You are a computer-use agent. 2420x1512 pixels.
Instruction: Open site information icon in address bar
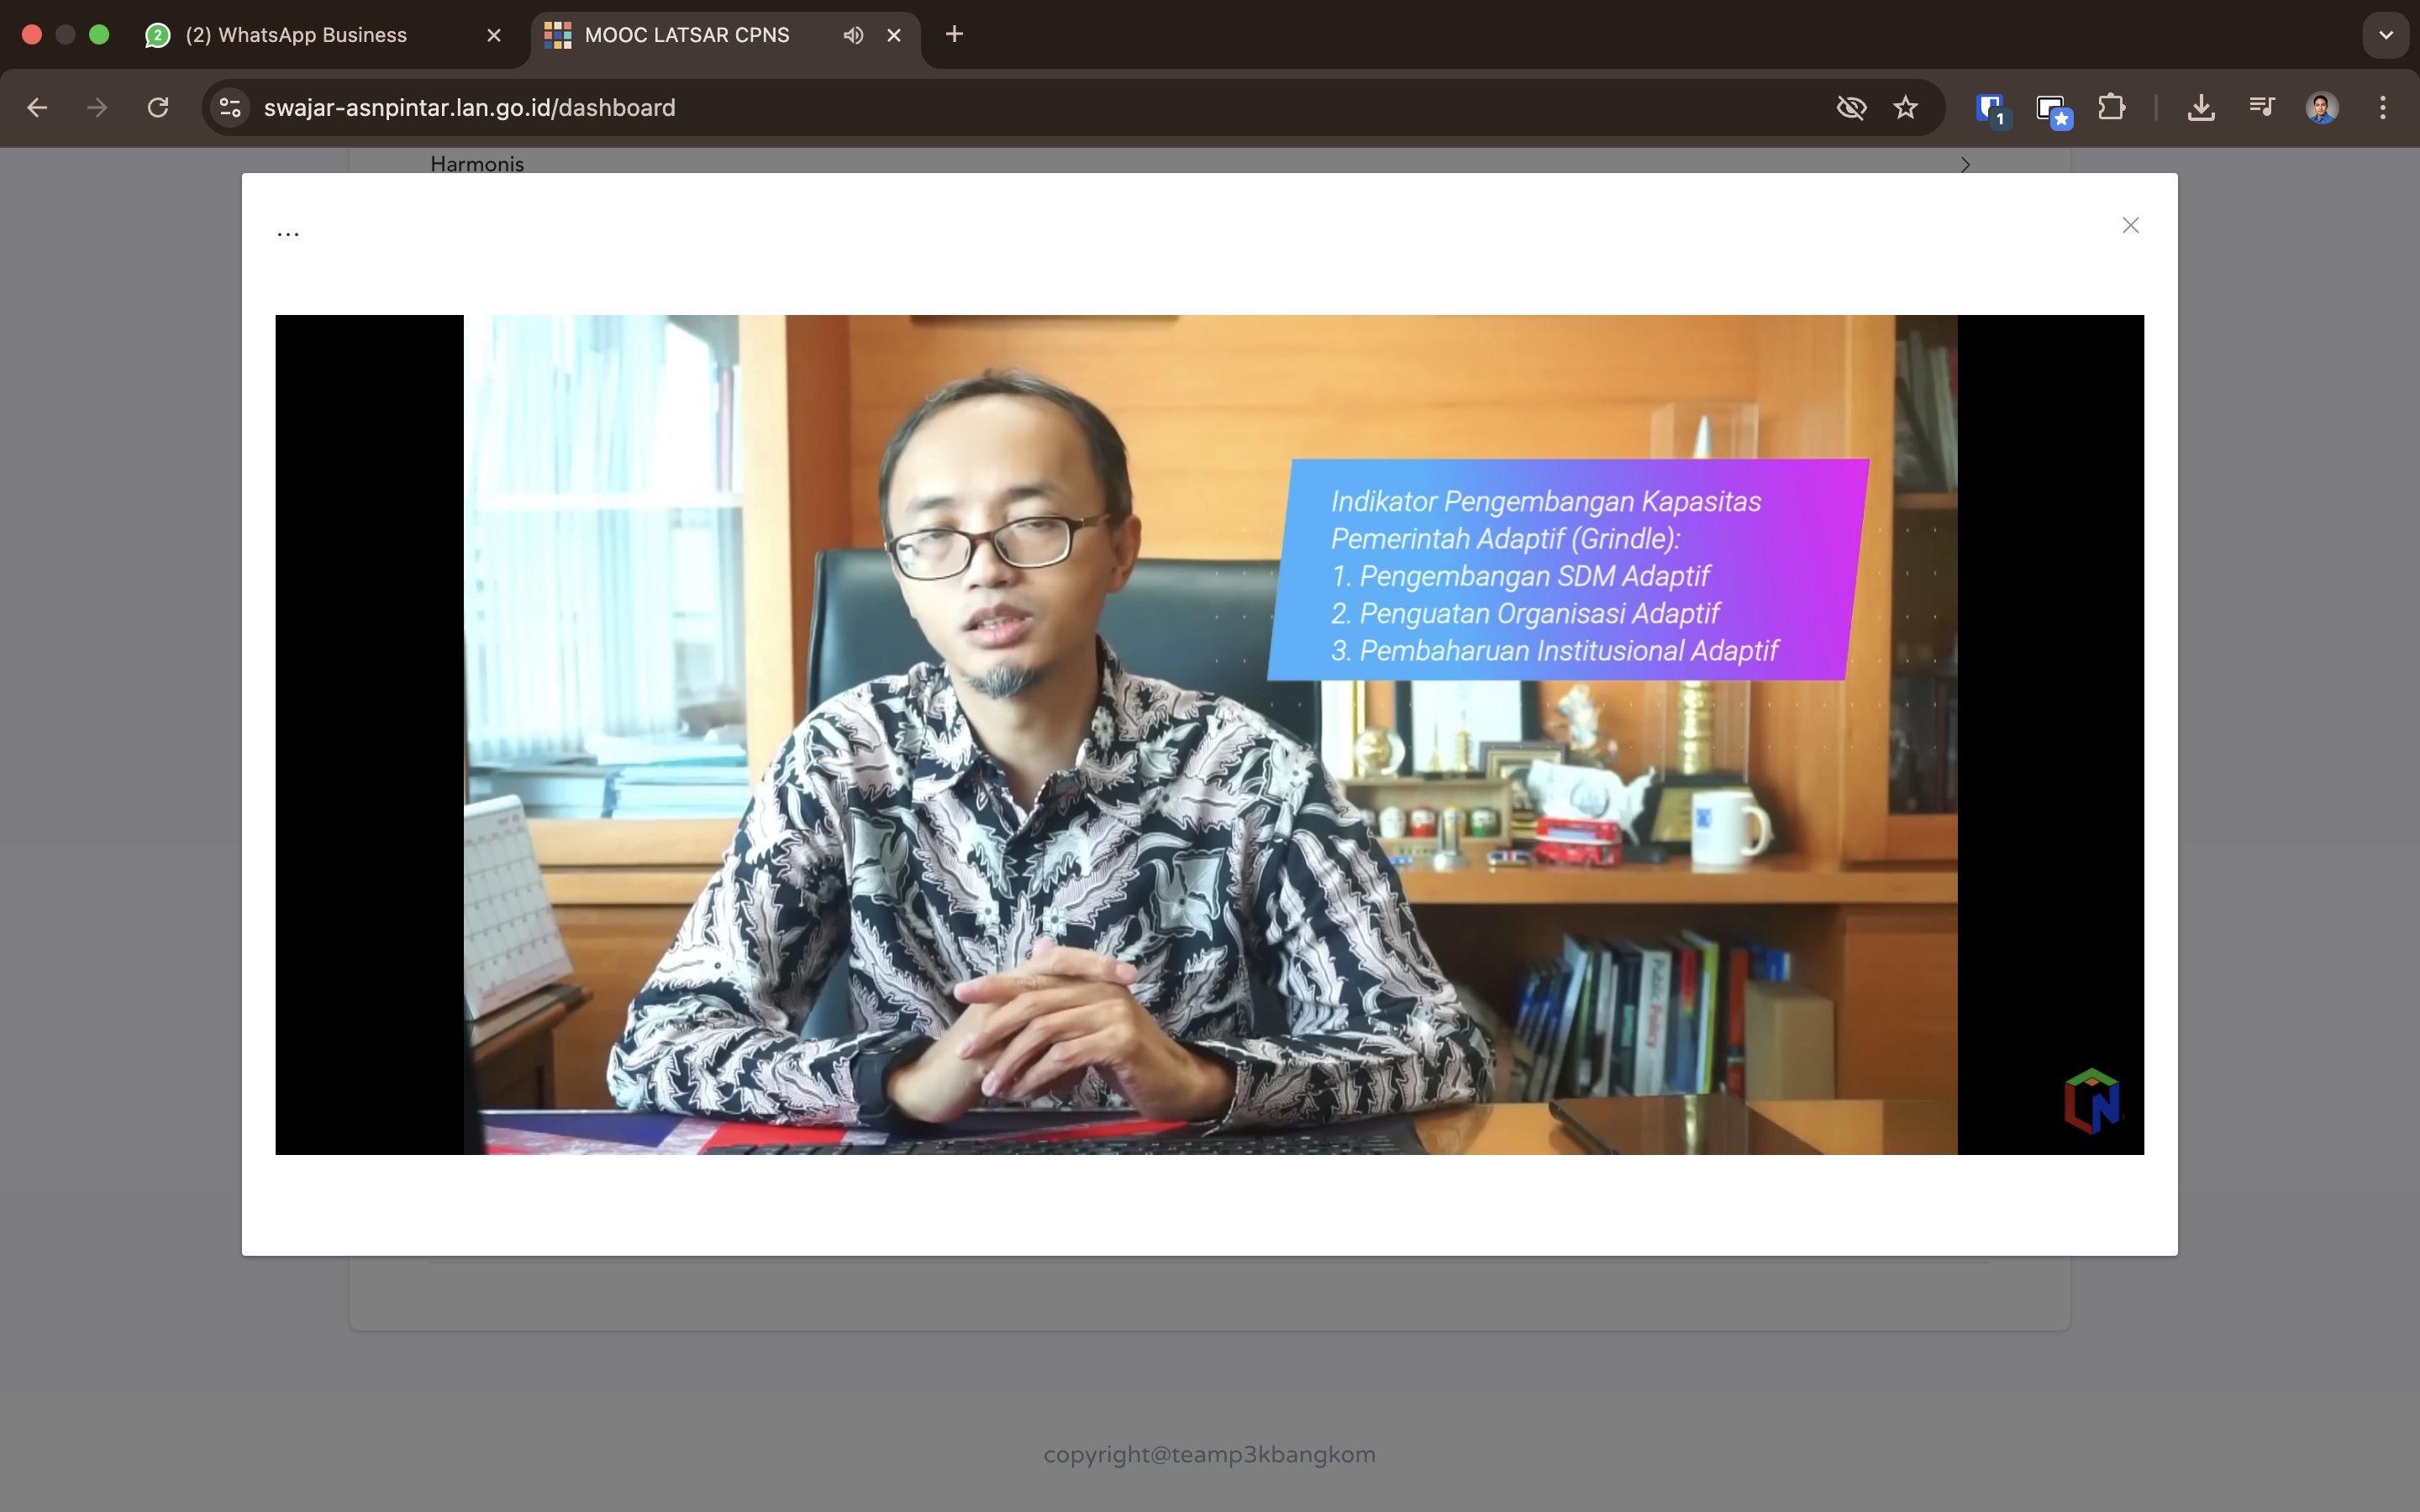tap(230, 108)
